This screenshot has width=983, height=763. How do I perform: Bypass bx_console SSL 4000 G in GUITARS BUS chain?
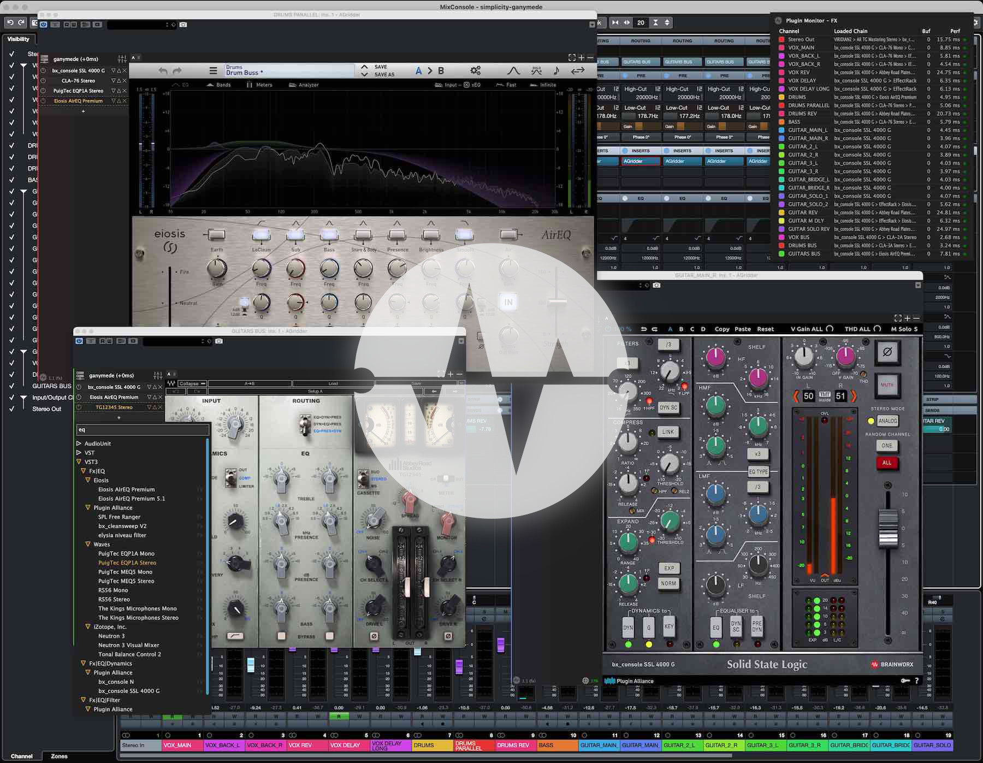[x=80, y=387]
